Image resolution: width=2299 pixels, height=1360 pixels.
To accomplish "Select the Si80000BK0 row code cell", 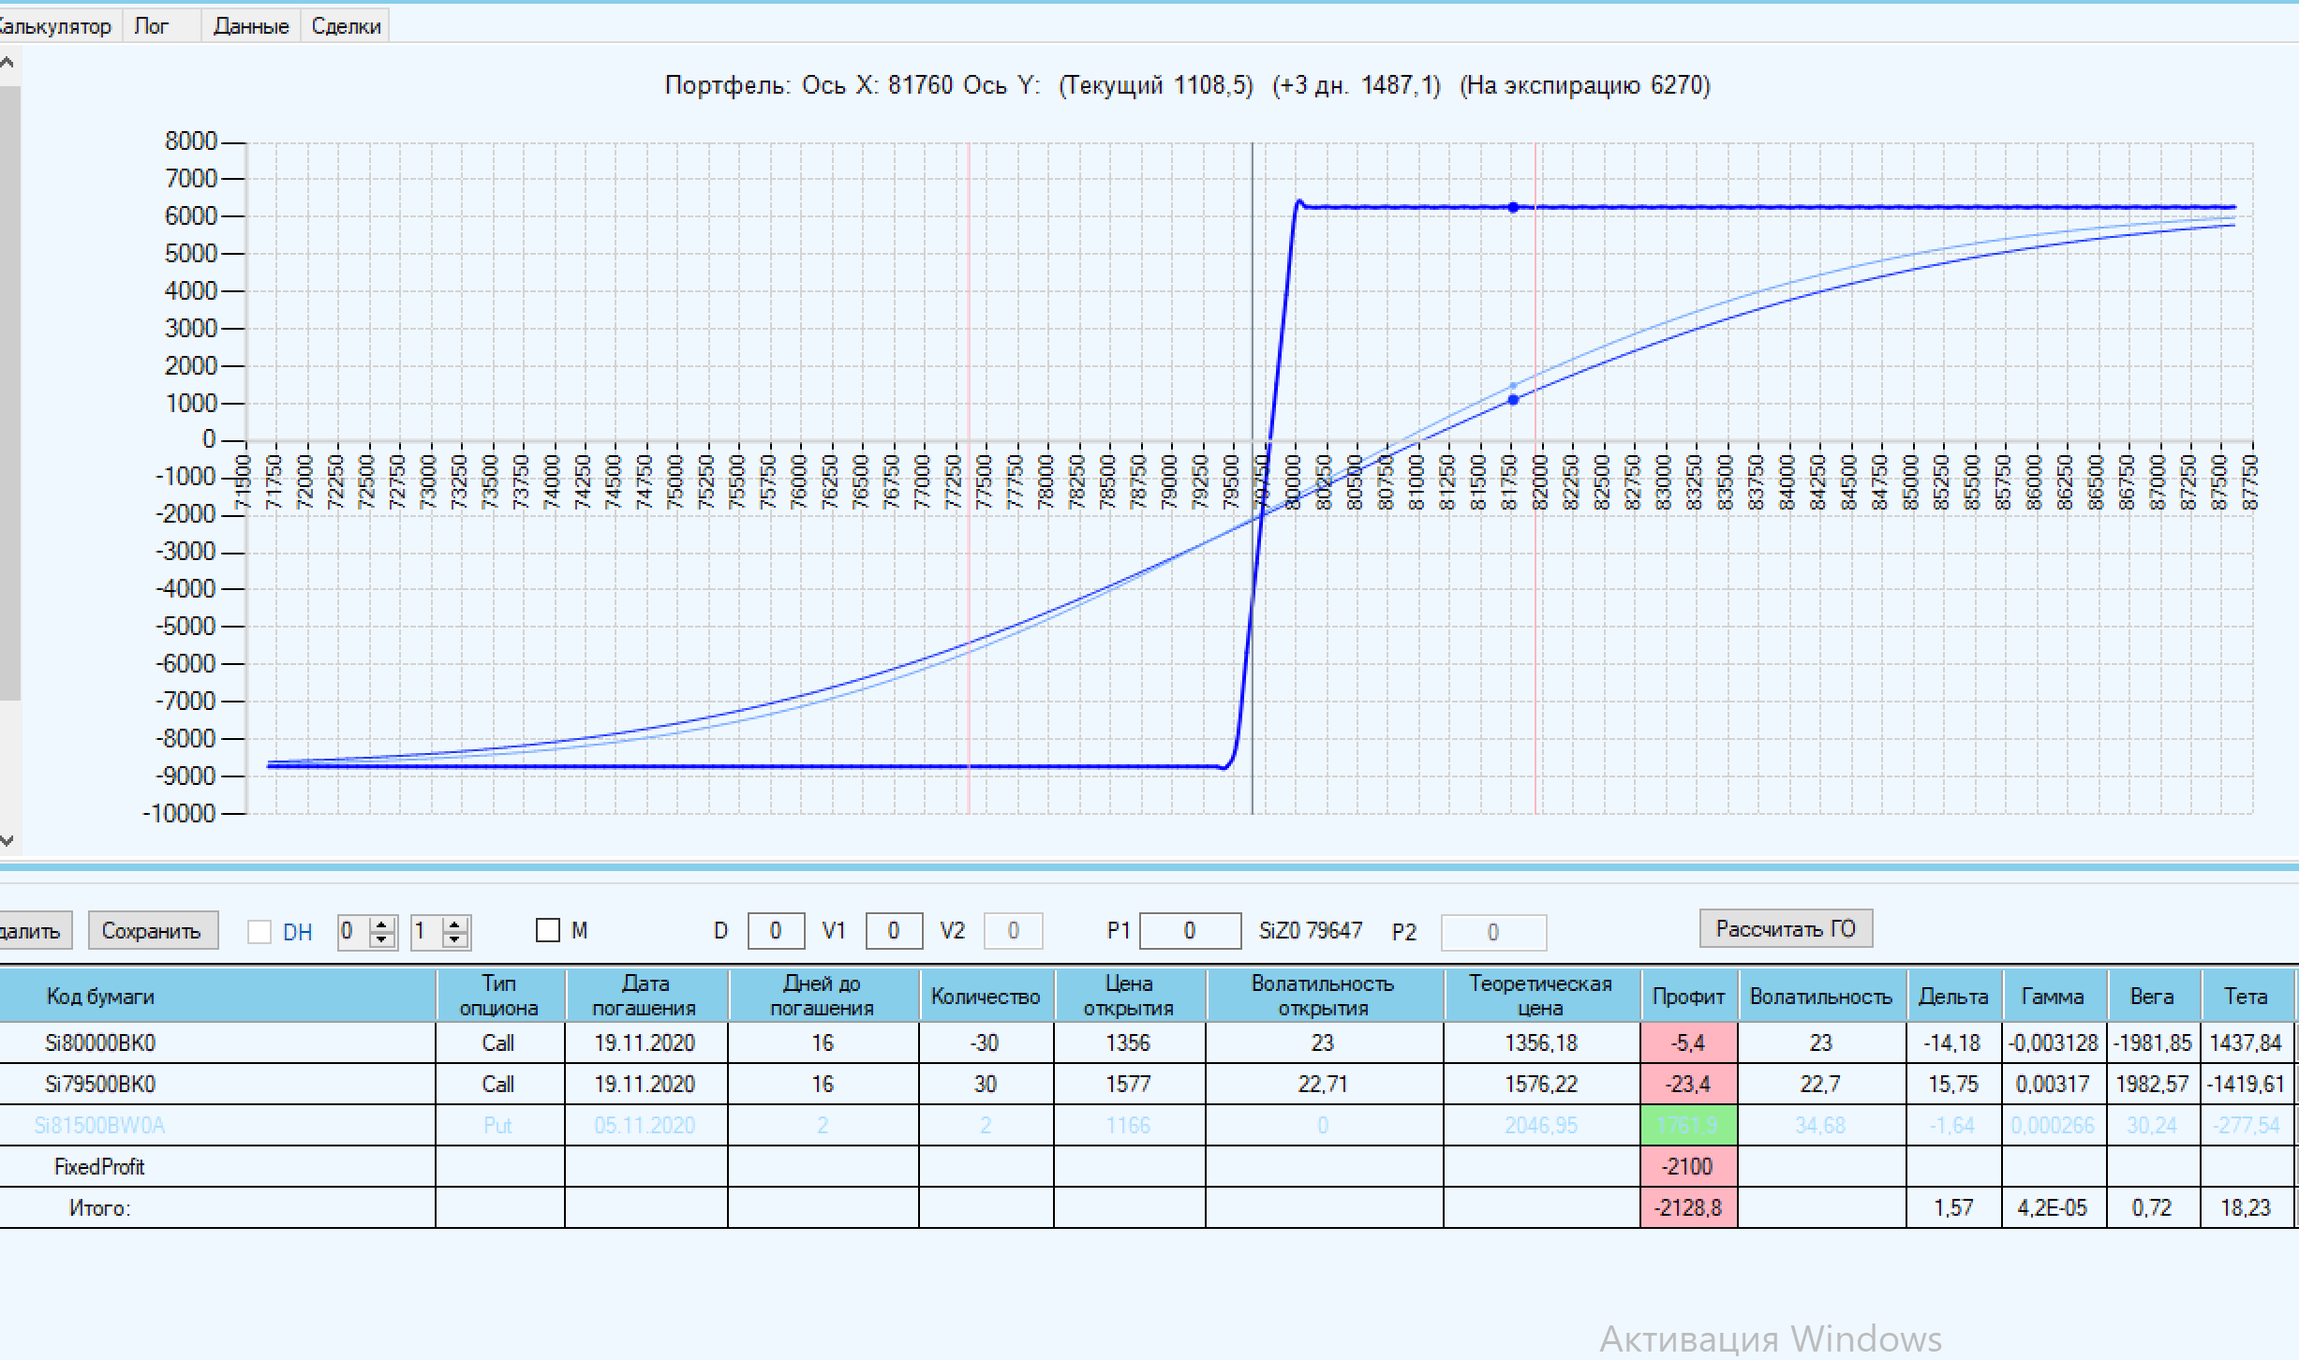I will point(100,1042).
